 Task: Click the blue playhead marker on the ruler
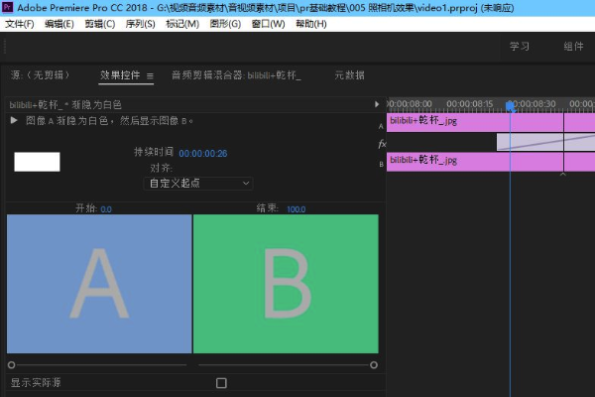tap(511, 106)
